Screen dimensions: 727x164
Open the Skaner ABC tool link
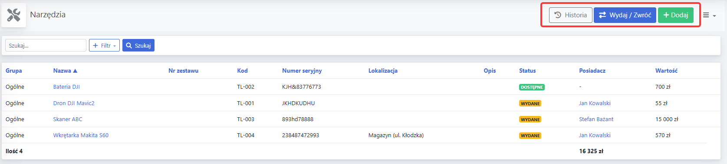(68, 119)
